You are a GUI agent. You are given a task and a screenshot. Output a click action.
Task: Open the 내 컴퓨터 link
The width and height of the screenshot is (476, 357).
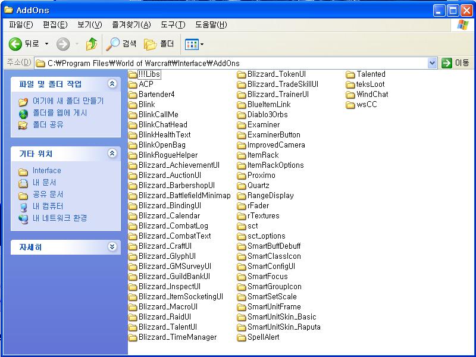click(x=48, y=206)
